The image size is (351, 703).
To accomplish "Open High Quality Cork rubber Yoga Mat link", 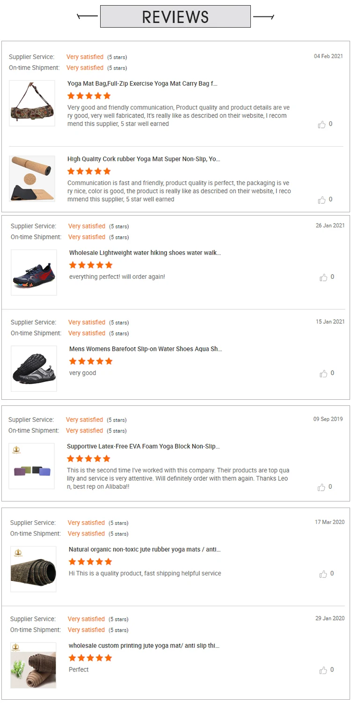I will click(144, 159).
